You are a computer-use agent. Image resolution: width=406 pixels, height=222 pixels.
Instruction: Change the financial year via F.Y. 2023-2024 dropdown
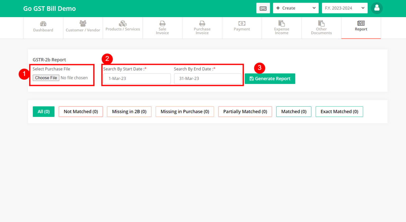coord(344,8)
